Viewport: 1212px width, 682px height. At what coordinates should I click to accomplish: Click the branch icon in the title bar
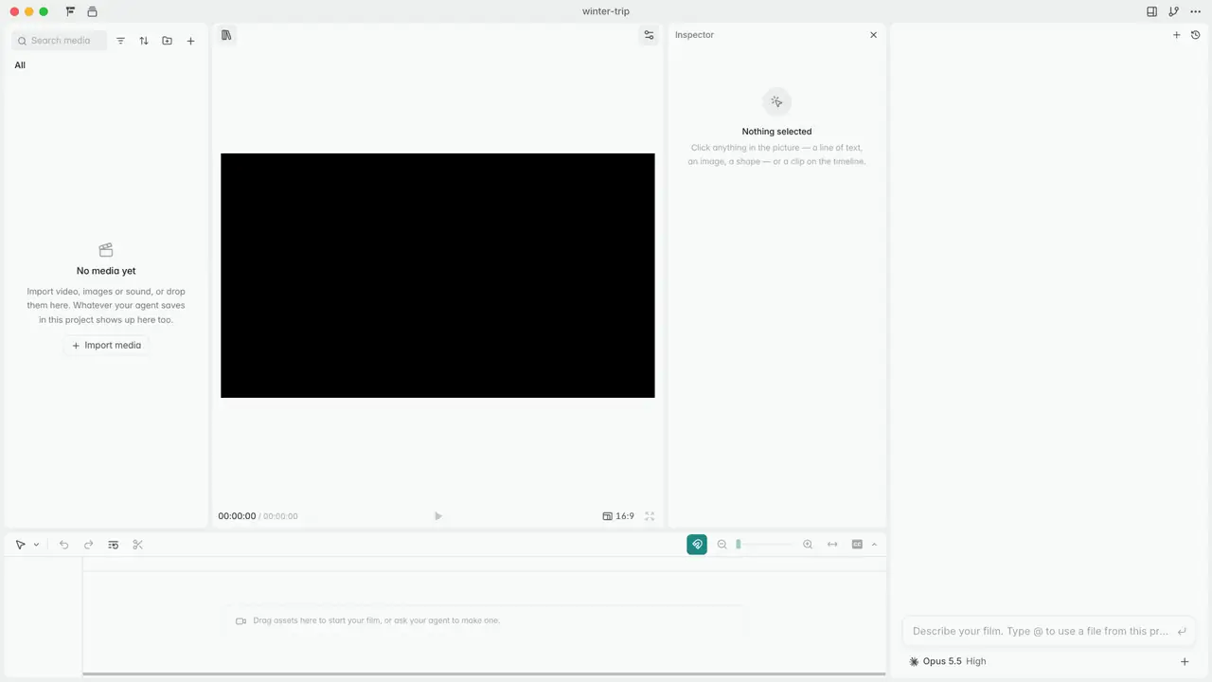[x=1174, y=11]
